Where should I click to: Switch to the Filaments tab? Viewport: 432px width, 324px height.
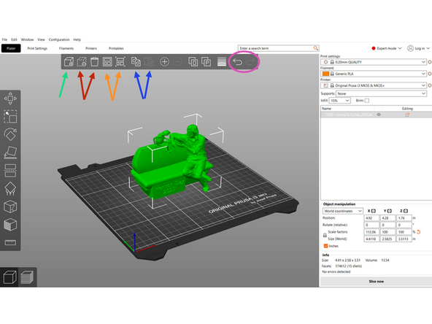pos(66,48)
